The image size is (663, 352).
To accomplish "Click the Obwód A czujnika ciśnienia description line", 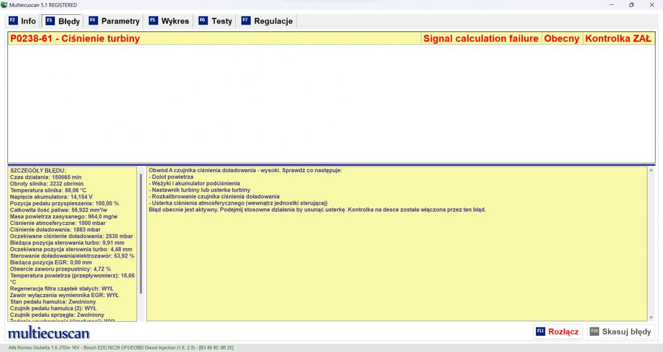I will (x=245, y=171).
